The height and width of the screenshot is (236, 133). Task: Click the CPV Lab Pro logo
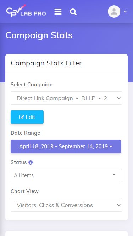(26, 11)
